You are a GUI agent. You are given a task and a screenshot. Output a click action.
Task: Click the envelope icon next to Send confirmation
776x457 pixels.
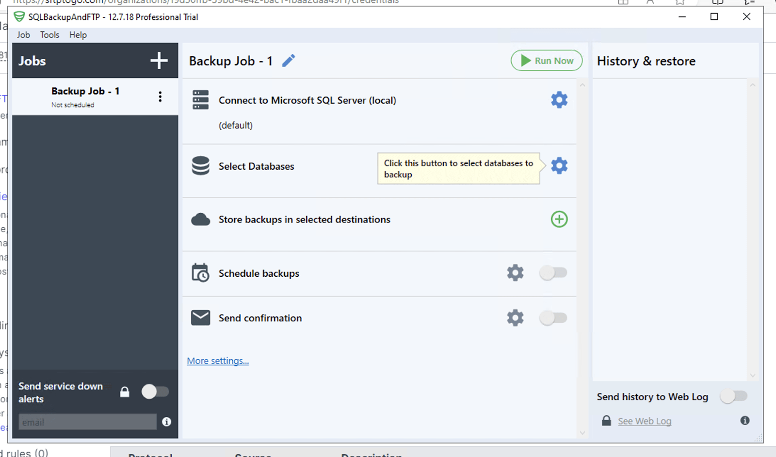[x=200, y=317]
